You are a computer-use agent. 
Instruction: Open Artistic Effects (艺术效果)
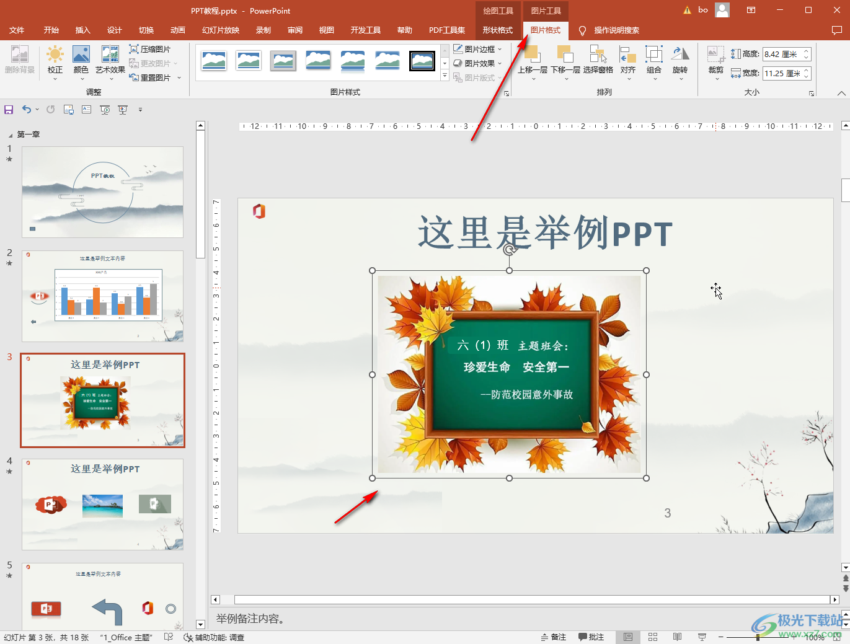(x=110, y=55)
